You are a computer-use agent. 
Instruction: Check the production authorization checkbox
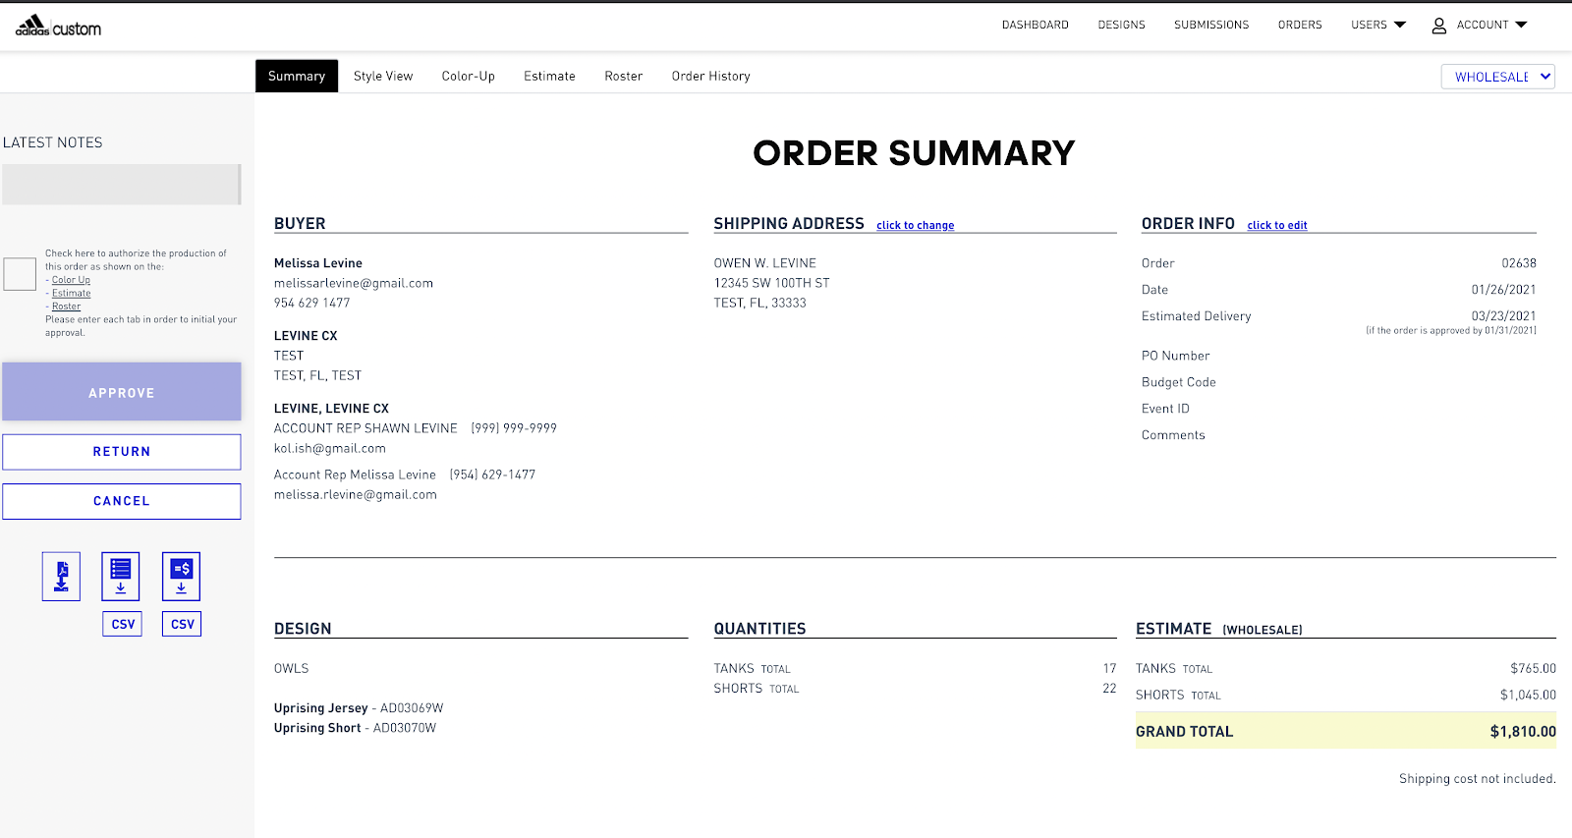[x=19, y=274]
